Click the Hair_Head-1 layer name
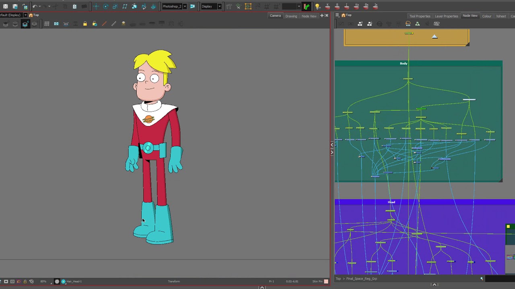 pos(74,281)
